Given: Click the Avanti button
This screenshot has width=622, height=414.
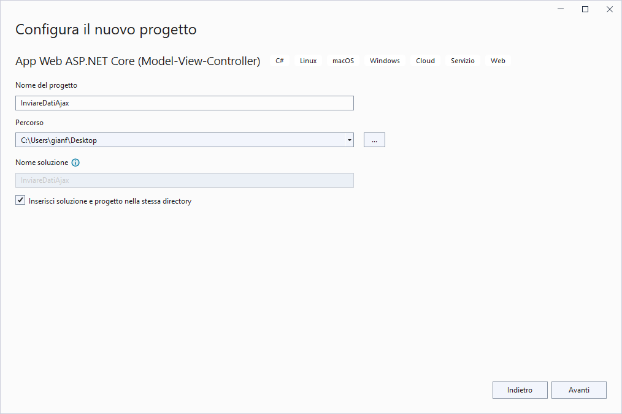Looking at the screenshot, I should point(579,390).
